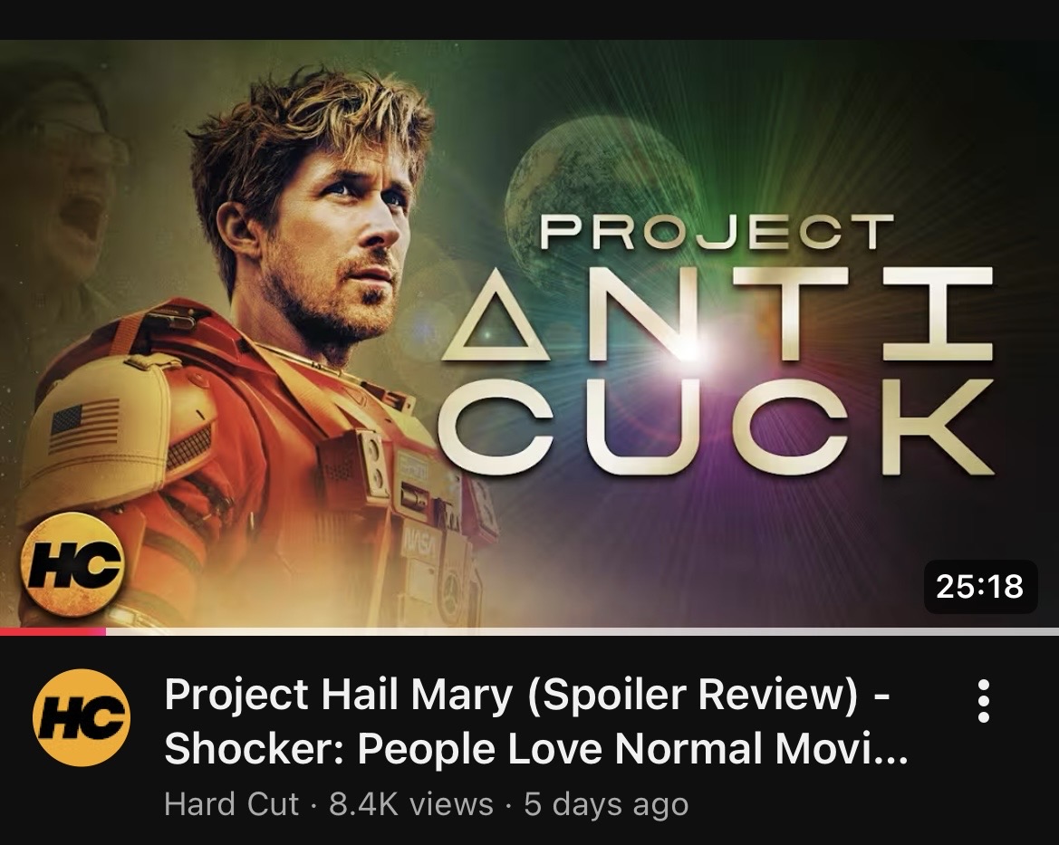Click the CUCK word in thumbnail

pyautogui.click(x=716, y=427)
